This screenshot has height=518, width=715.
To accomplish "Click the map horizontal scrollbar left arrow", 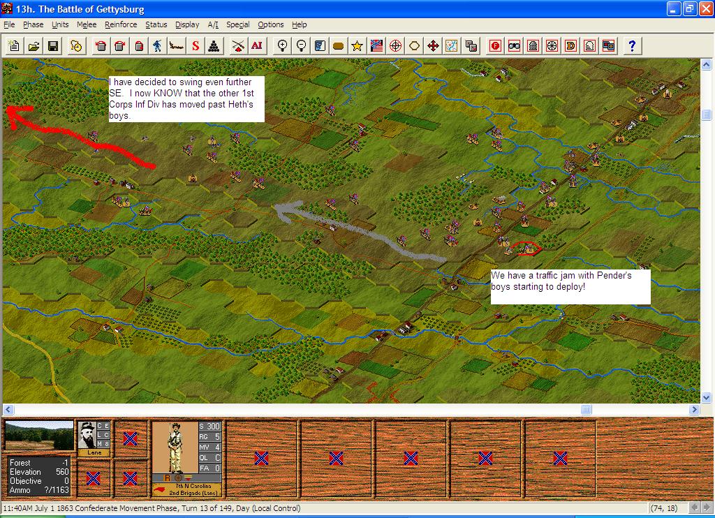I will click(8, 410).
